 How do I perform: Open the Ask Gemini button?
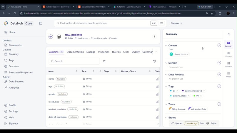(x=205, y=7)
